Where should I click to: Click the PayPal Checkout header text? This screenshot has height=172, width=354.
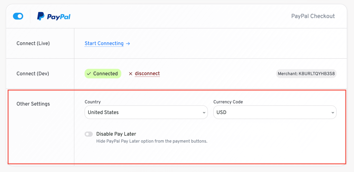coord(313,16)
